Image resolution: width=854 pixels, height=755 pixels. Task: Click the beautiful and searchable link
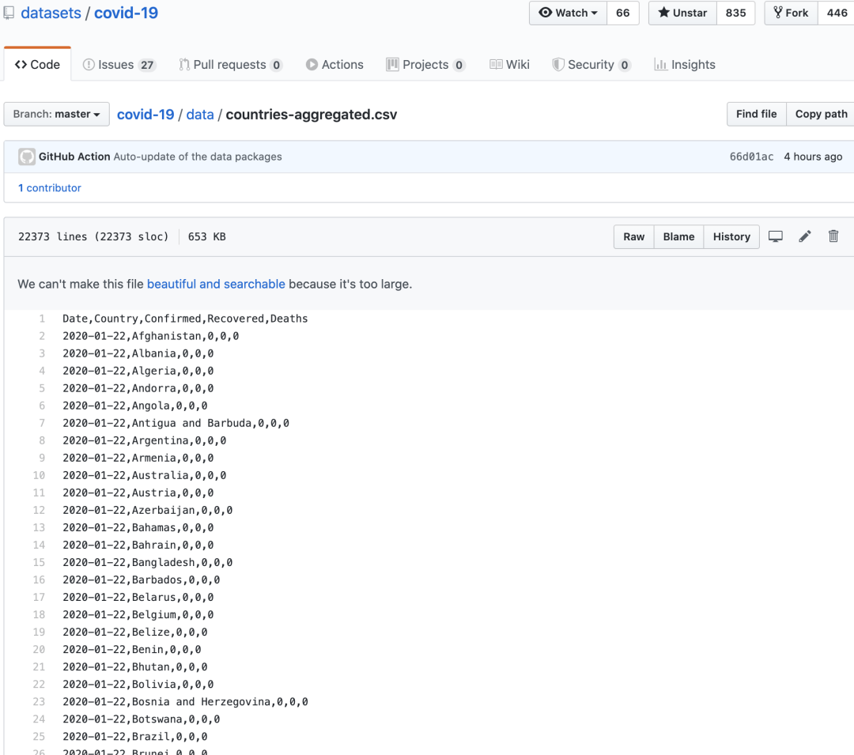point(216,284)
